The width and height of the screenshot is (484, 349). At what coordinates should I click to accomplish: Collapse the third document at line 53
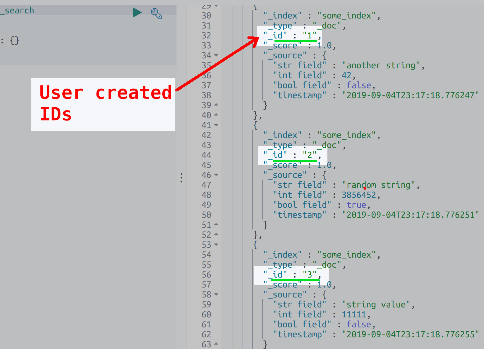tap(216, 245)
